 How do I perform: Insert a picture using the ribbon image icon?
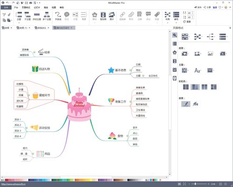pos(112,16)
